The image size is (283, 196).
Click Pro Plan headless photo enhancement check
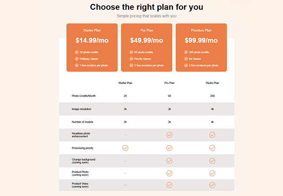point(169,135)
